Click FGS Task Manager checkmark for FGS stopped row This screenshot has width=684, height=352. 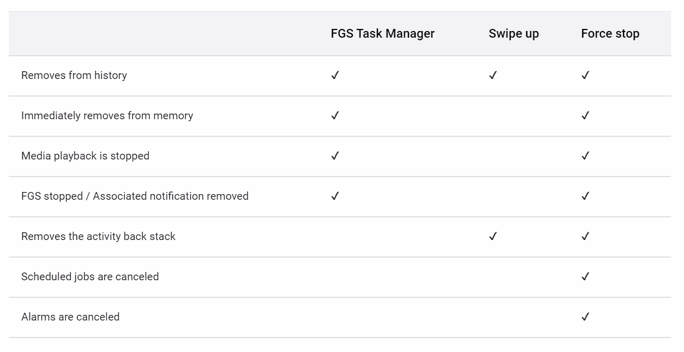click(x=335, y=196)
